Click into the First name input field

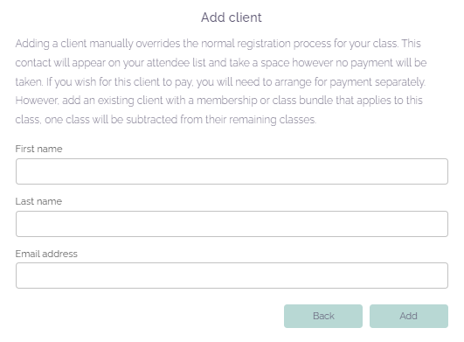pyautogui.click(x=232, y=171)
